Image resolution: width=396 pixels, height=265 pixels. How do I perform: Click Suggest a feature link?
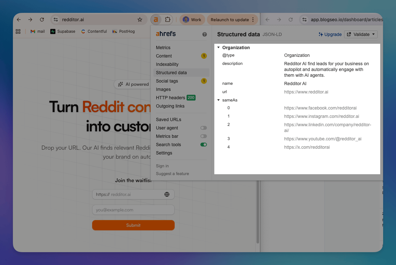click(x=172, y=174)
